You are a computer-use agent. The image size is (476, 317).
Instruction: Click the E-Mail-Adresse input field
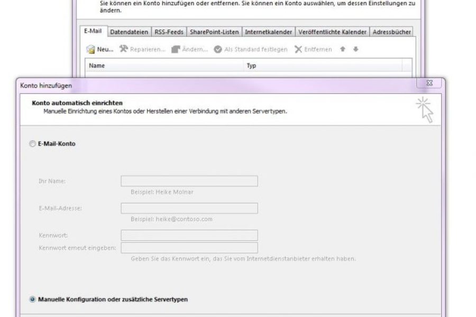coord(189,208)
